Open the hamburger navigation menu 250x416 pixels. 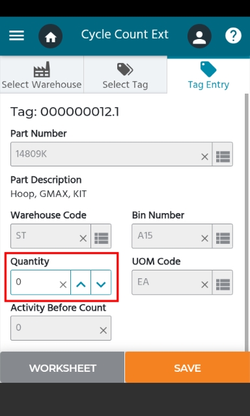(x=16, y=36)
